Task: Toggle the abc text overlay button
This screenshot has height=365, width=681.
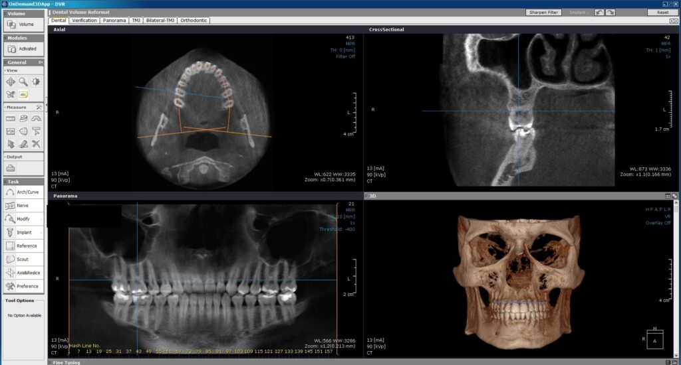Action: 23,94
